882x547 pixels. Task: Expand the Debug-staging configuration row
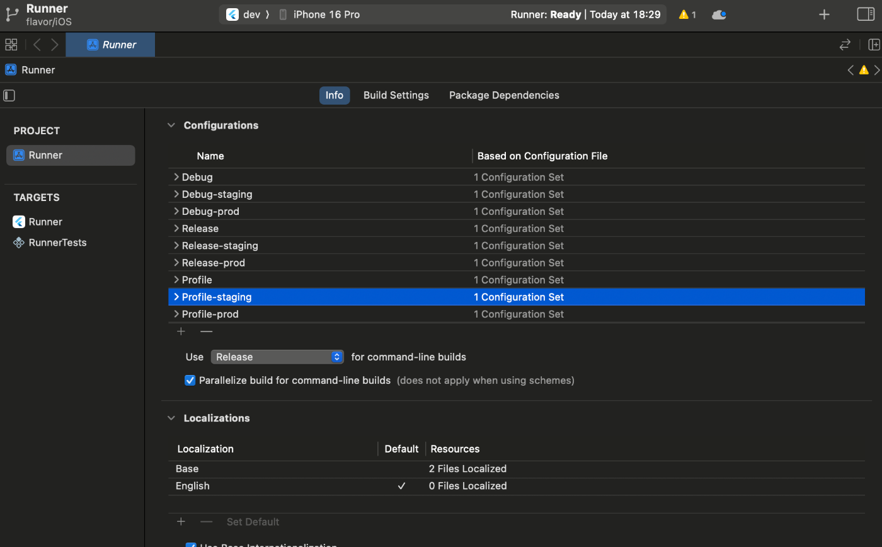tap(176, 194)
